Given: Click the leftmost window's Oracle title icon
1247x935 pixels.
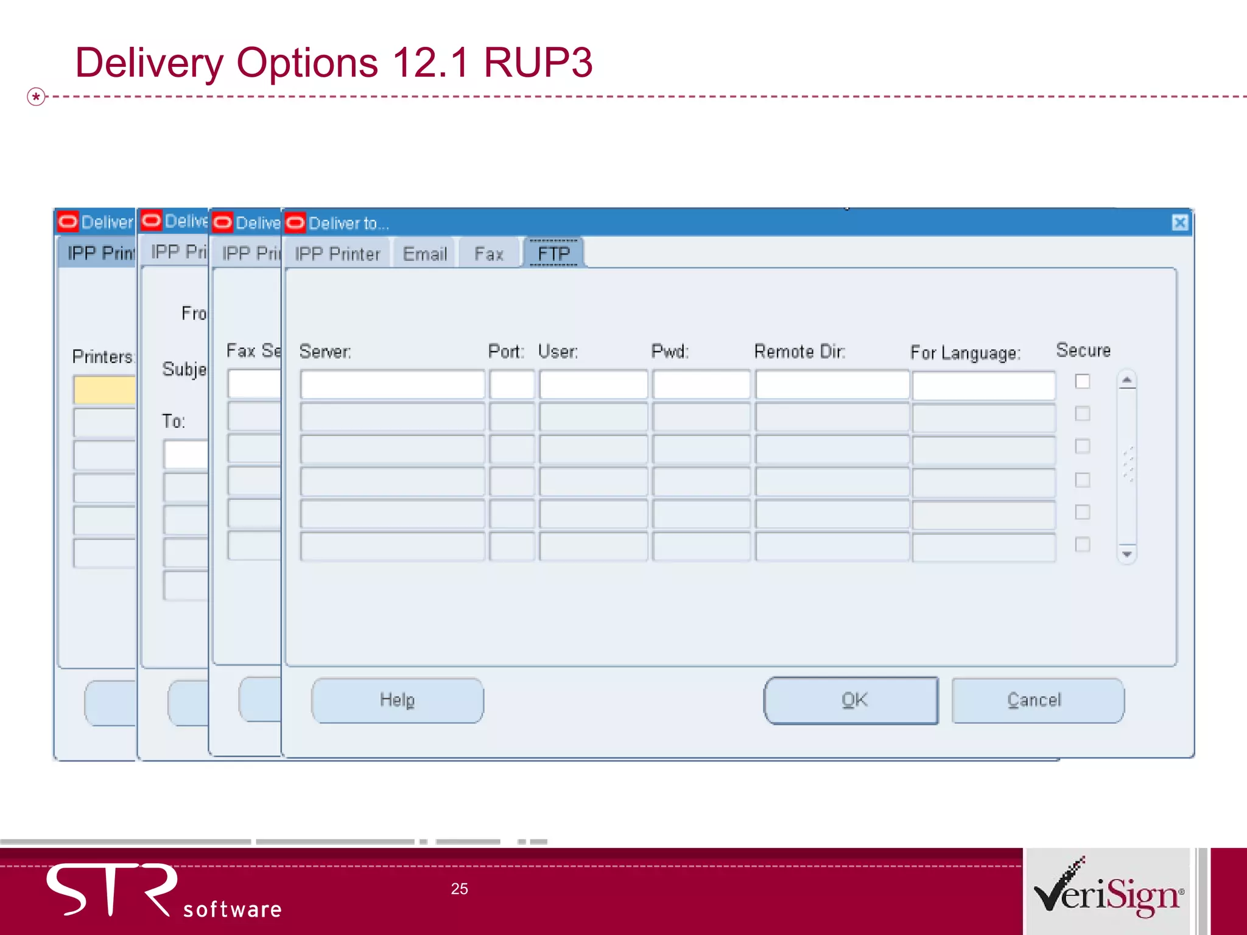Looking at the screenshot, I should (x=68, y=222).
